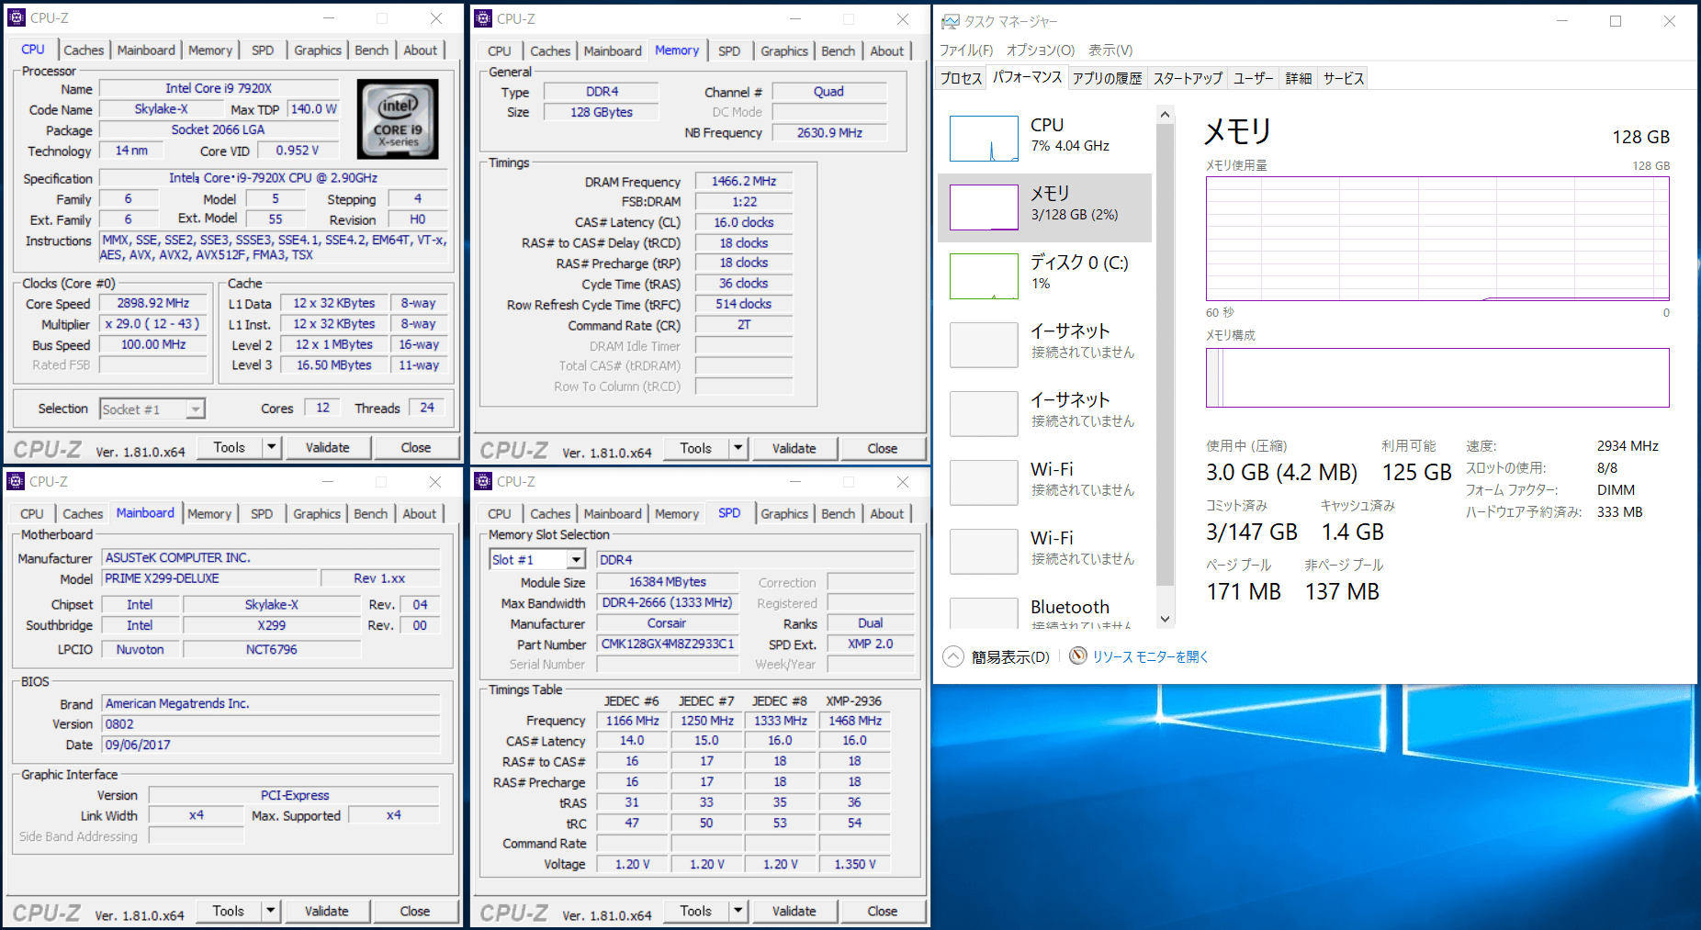Click the CPU-Z app icon in top-left window title
1701x930 pixels.
(x=17, y=17)
